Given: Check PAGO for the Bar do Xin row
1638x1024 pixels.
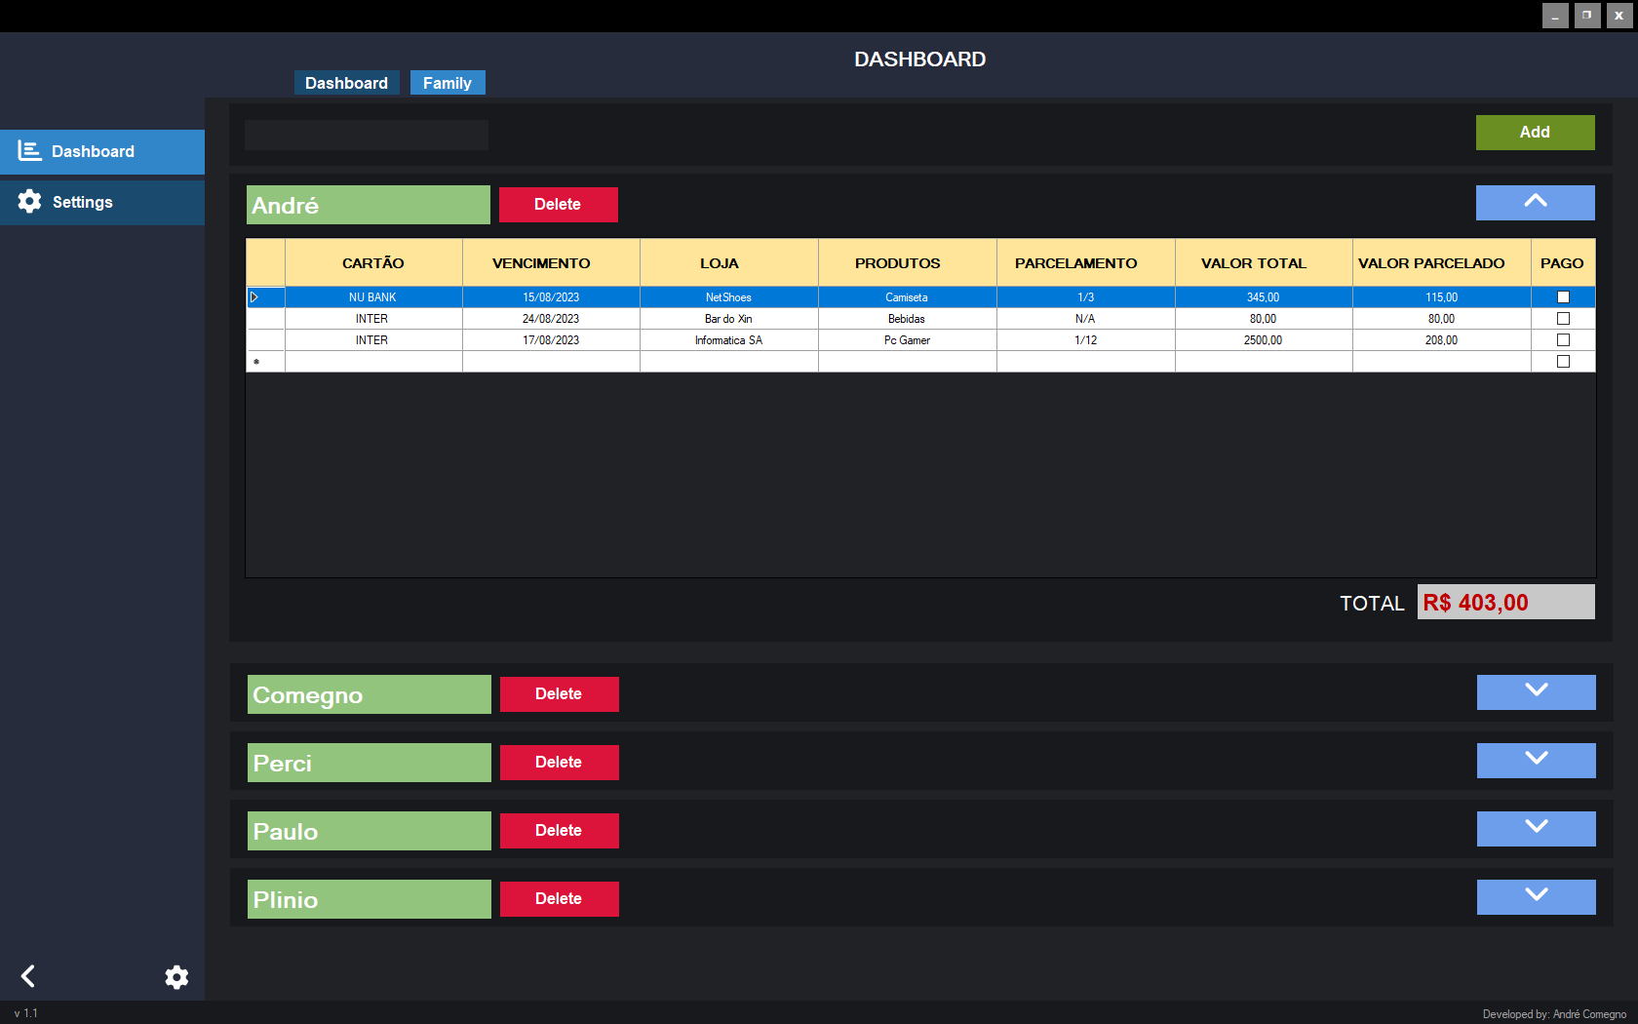Looking at the screenshot, I should point(1563,319).
